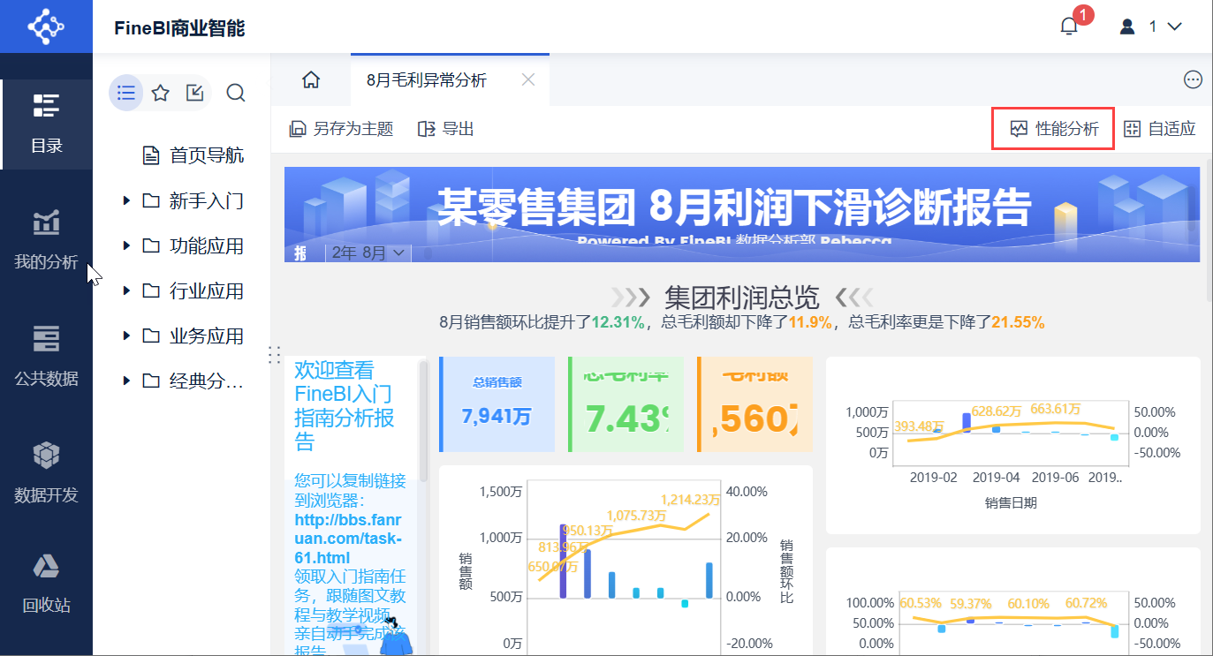Viewport: 1213px width, 656px height.
Task: Open the year-month filter dropdown showing 8月
Action: pos(368,253)
